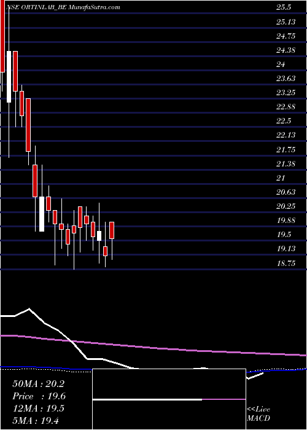Viewport: 307px width, 430px height.
Task: Click the 23.25 price axis label
Action: (286, 93)
